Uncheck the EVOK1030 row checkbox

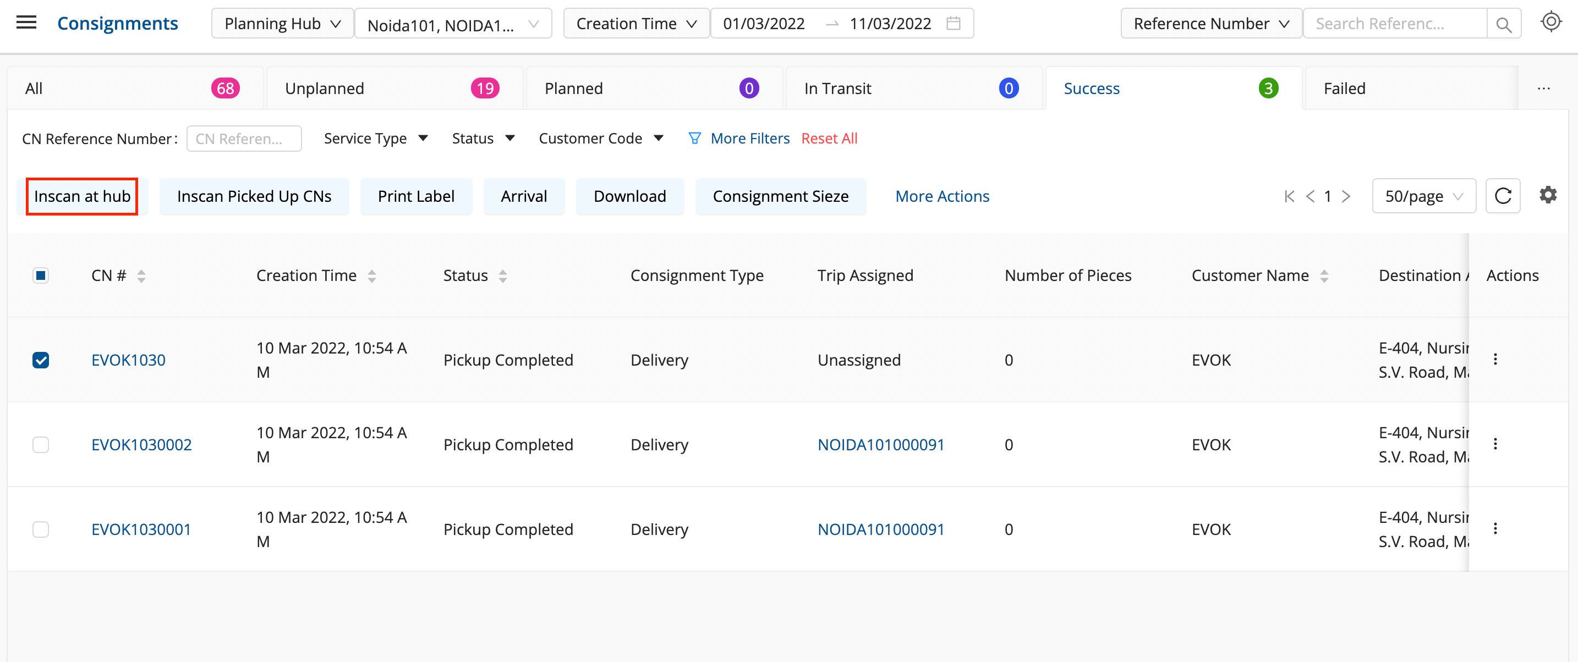tap(40, 360)
